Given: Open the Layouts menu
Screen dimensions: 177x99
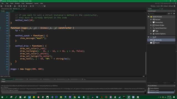Looking at the screenshot, I should (x=36, y=3).
